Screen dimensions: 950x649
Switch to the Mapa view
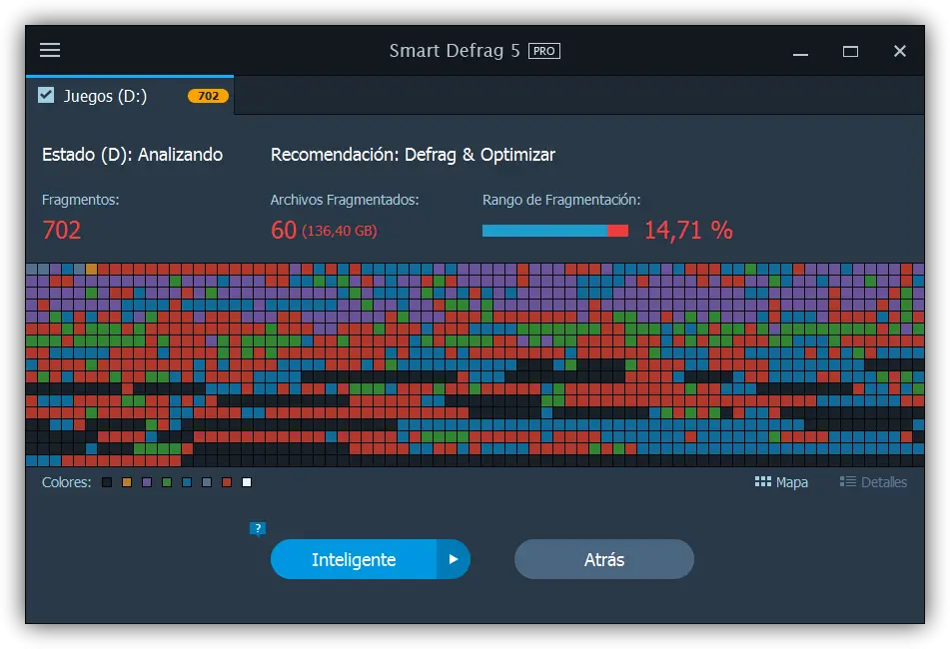781,482
